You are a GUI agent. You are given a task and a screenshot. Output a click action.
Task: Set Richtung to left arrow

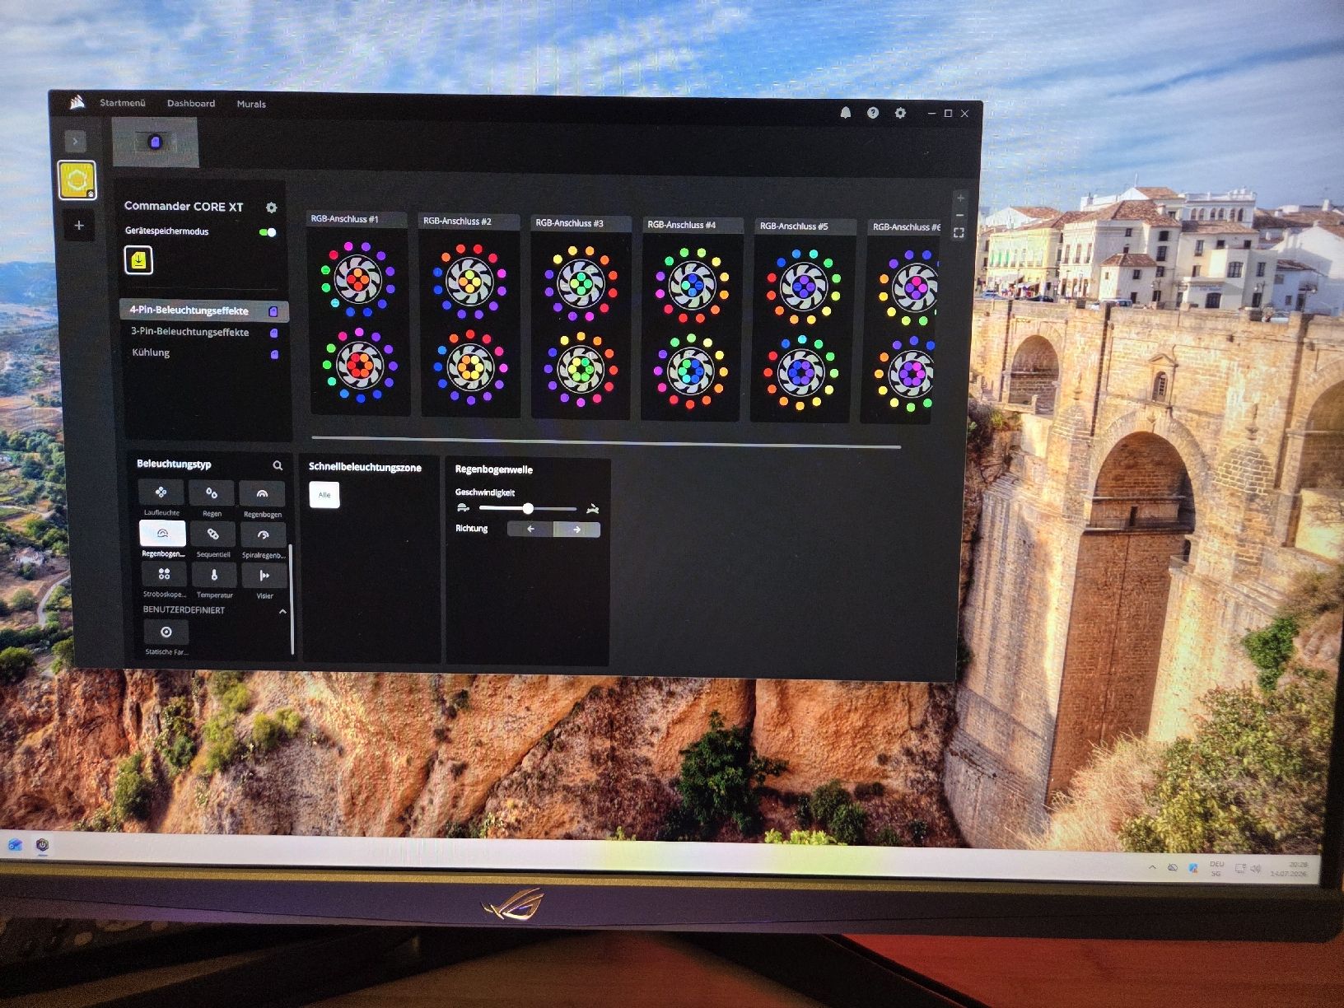[530, 530]
